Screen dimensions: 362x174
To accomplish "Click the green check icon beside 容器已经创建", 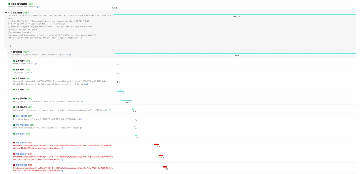I will [x=14, y=116].
